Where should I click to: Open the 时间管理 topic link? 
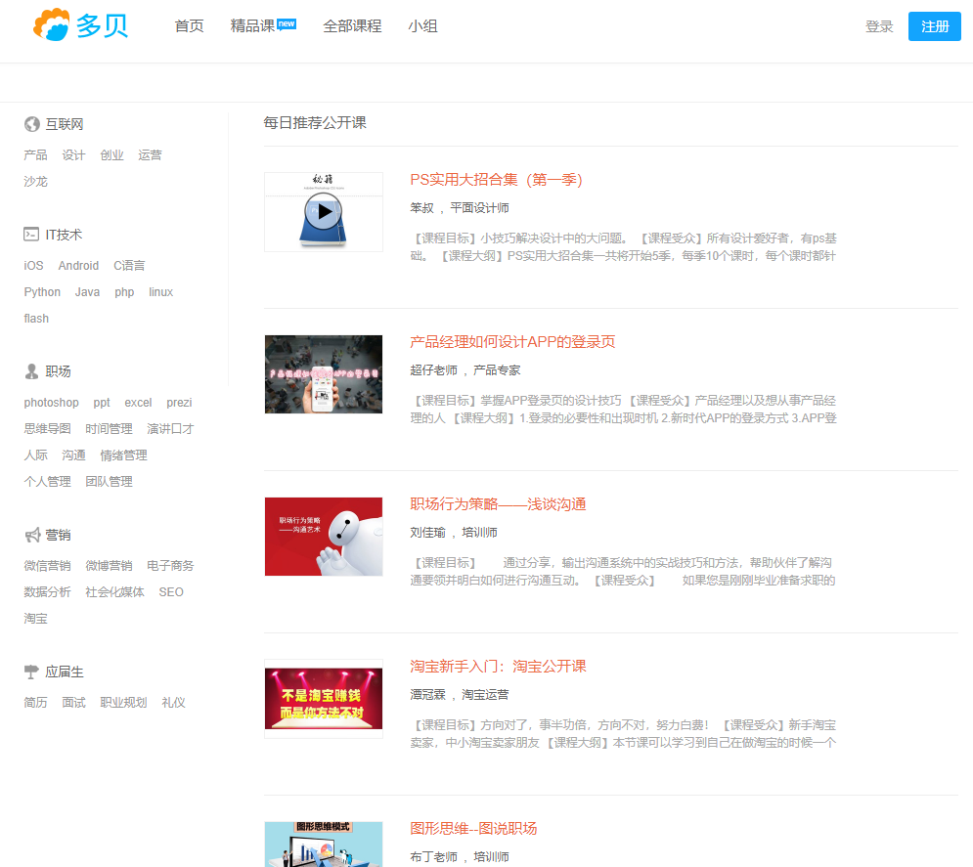tap(110, 428)
